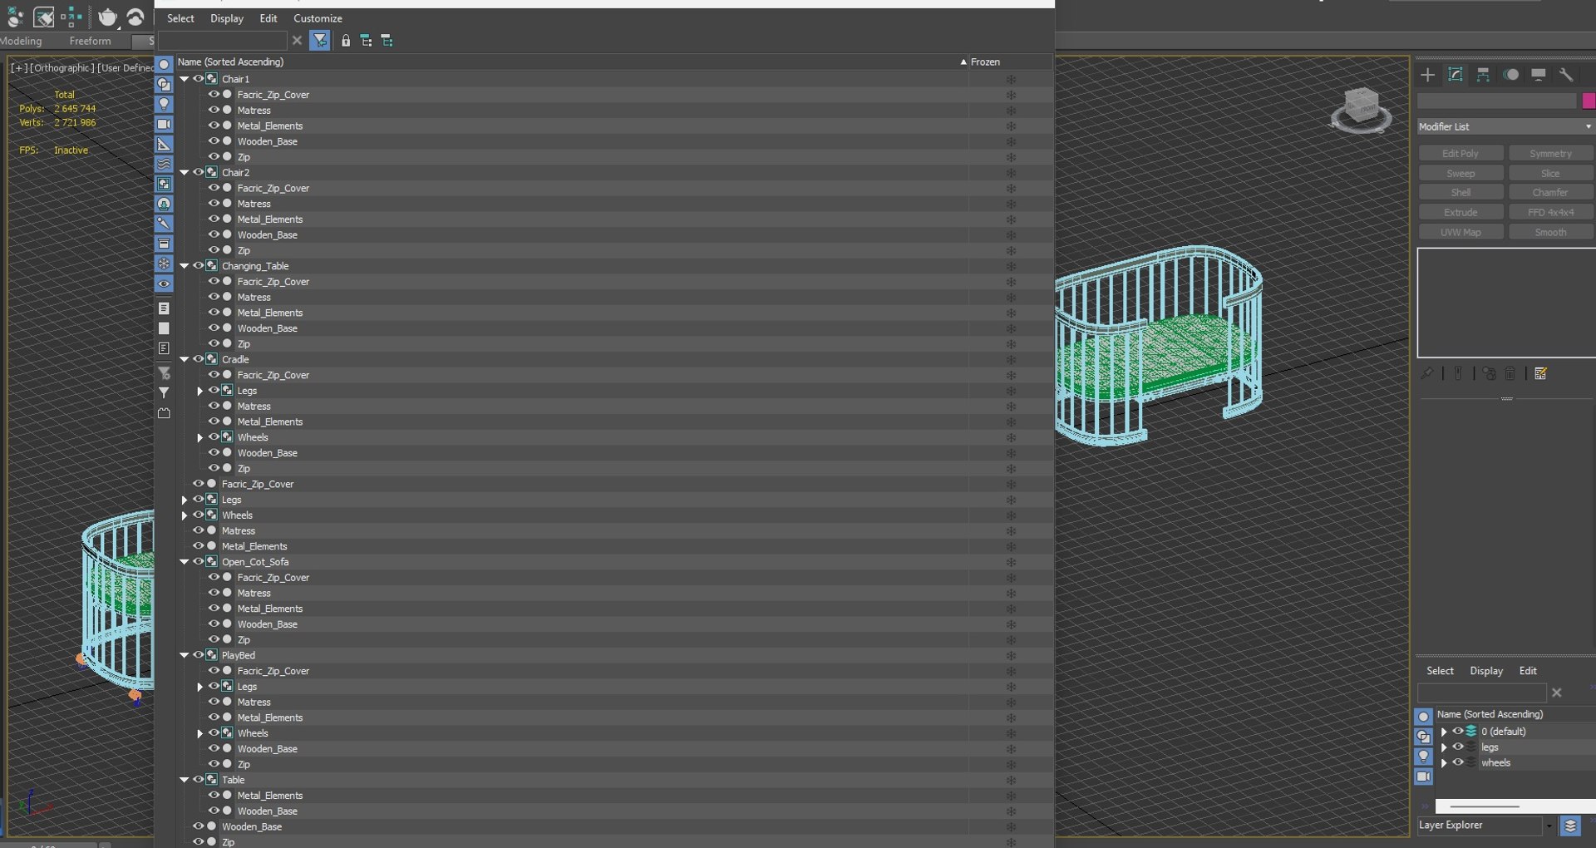
Task: Click the Scene Explorer search input field
Action: (223, 40)
